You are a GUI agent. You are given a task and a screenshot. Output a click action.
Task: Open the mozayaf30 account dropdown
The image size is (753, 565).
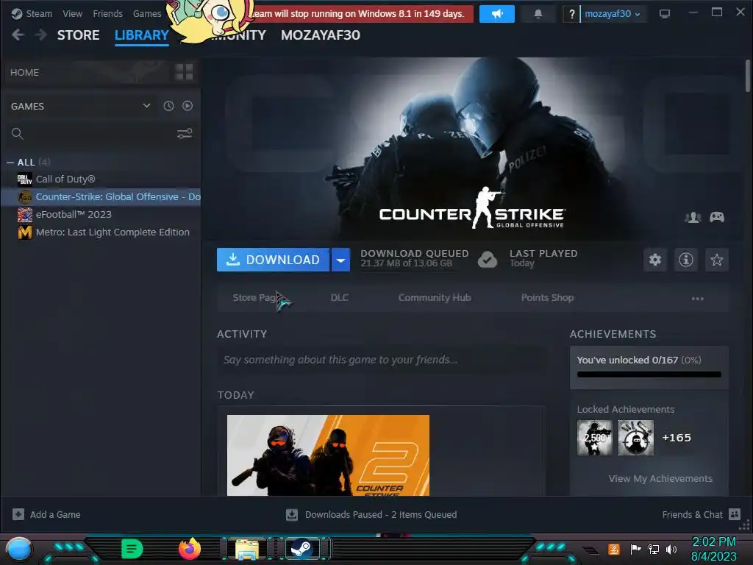point(613,14)
